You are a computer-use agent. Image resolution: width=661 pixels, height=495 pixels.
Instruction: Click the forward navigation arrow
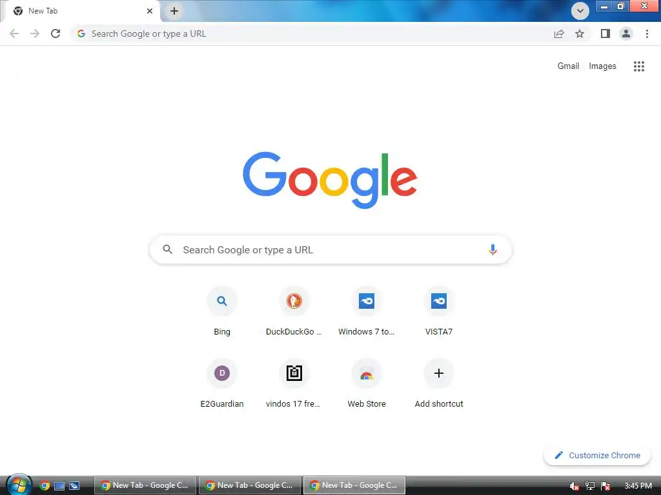coord(35,34)
